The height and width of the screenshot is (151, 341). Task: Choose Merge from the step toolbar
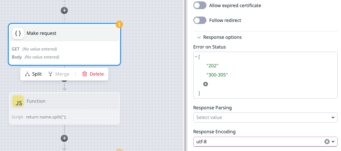point(59,74)
